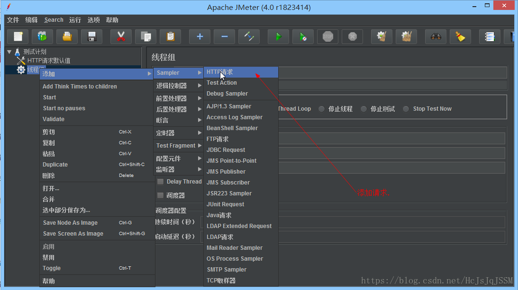The height and width of the screenshot is (290, 518).
Task: Expand the 定时器 submenu
Action: 178,133
